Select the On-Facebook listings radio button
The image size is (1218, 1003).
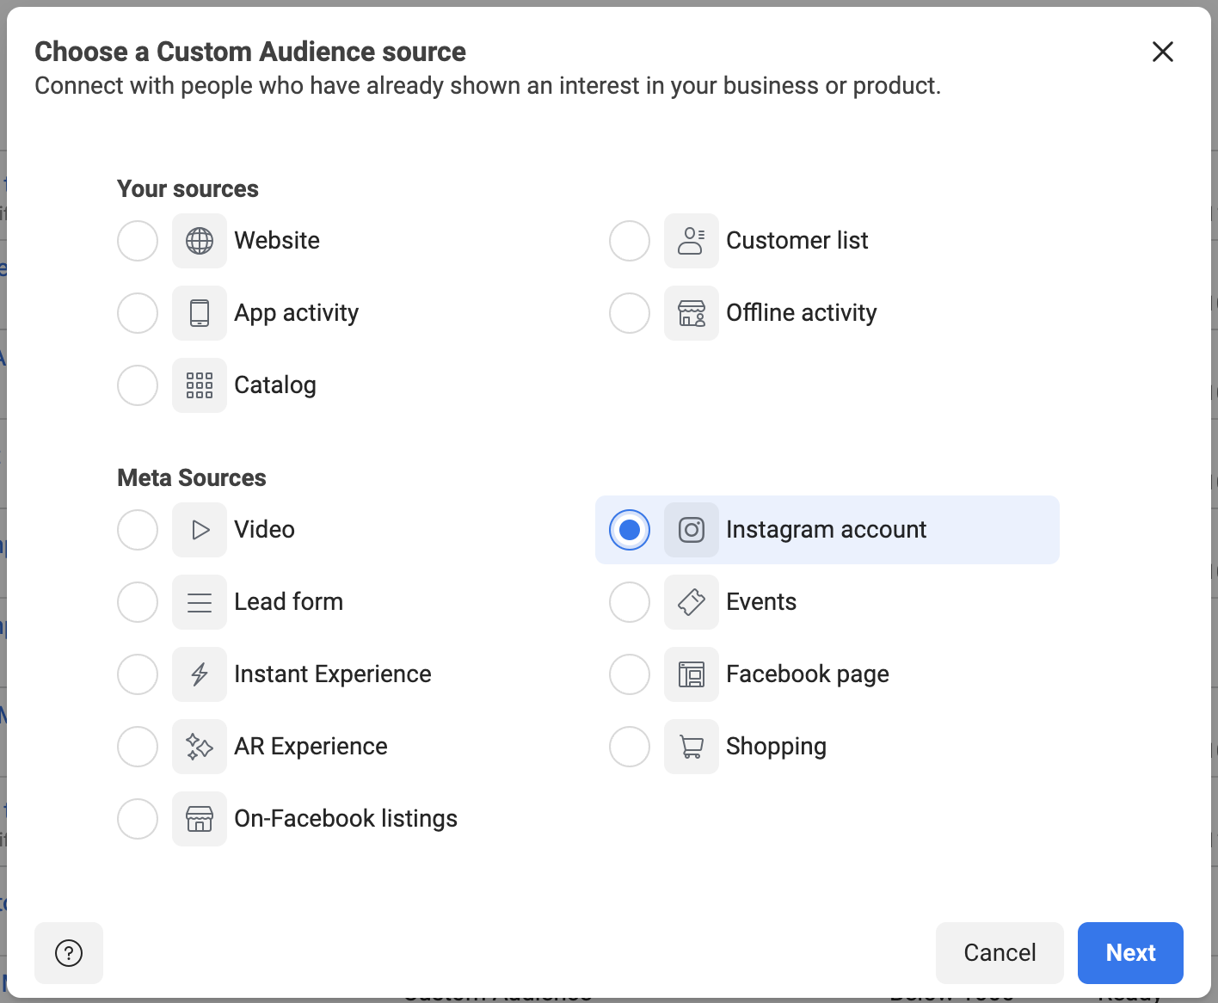point(138,819)
